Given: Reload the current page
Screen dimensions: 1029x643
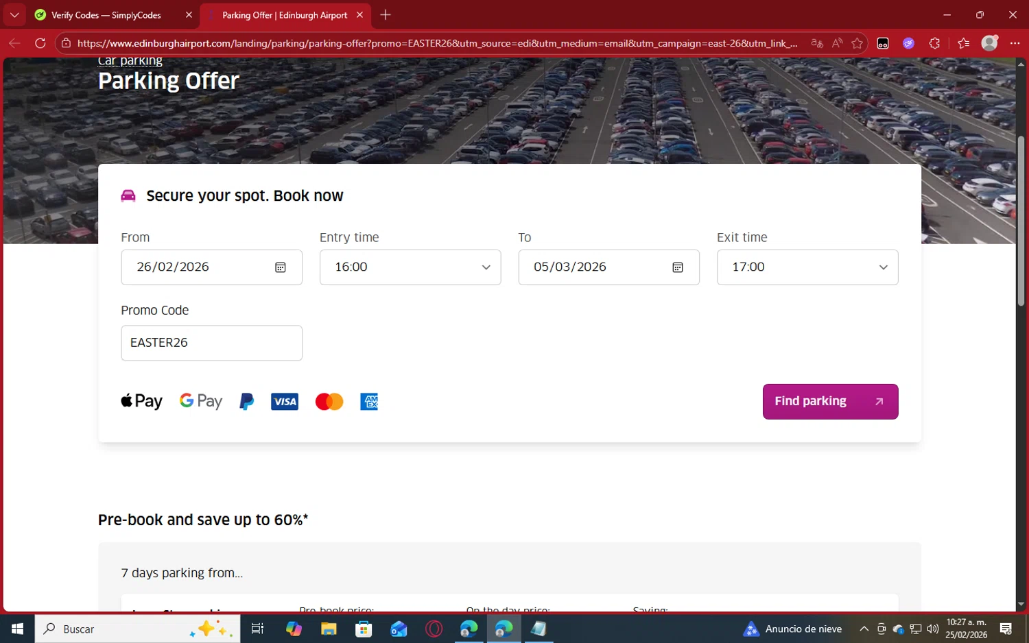Looking at the screenshot, I should [40, 43].
